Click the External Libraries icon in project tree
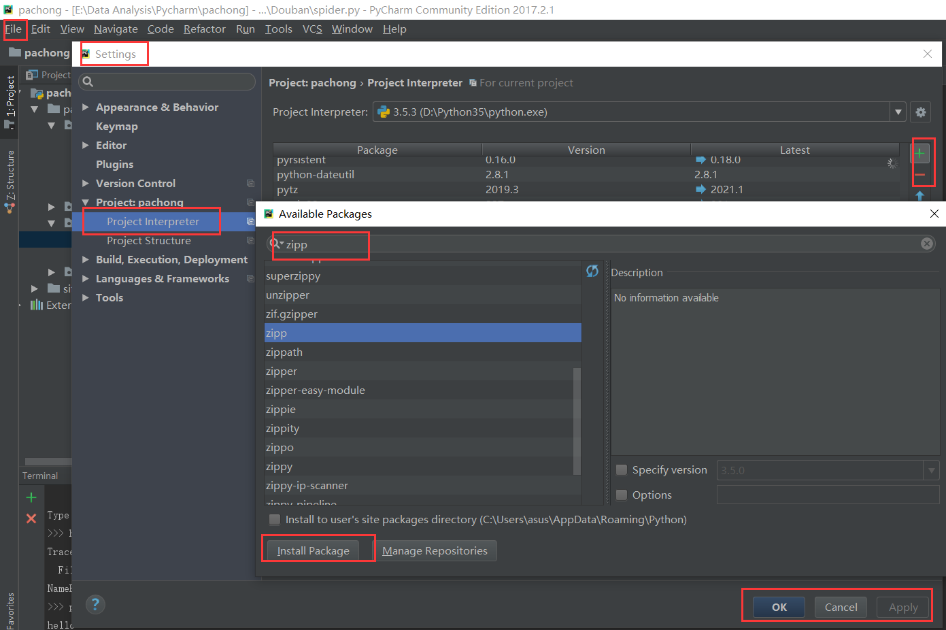Image resolution: width=946 pixels, height=630 pixels. click(37, 305)
